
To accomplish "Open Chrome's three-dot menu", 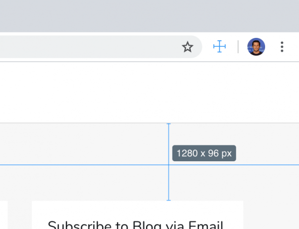I will (282, 47).
